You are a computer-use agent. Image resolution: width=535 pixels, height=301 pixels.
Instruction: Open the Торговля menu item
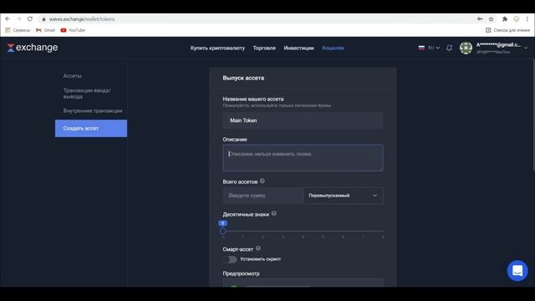pyautogui.click(x=264, y=48)
